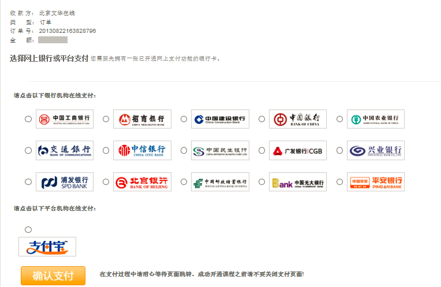Click the 招商银行 China Merchants Bank logo
The image size is (441, 287).
tap(143, 119)
